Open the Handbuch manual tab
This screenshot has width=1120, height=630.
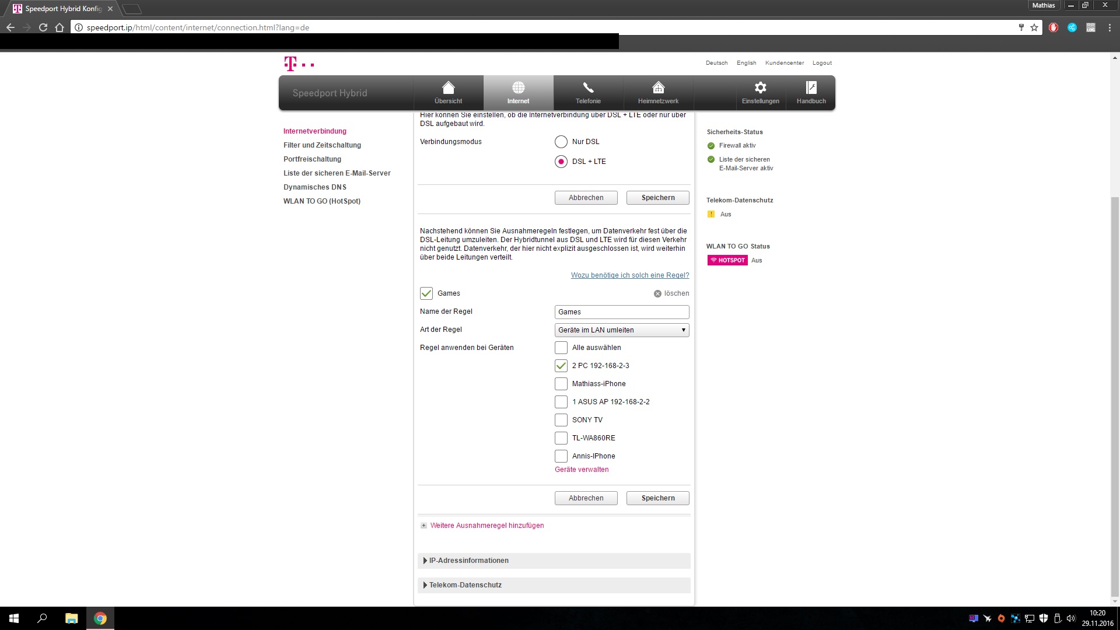811,93
